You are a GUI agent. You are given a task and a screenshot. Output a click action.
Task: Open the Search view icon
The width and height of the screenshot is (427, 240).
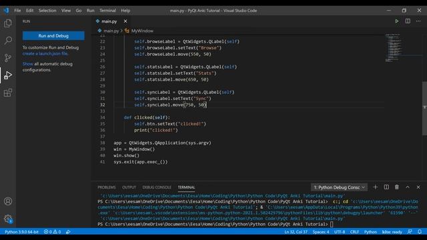pos(8,41)
